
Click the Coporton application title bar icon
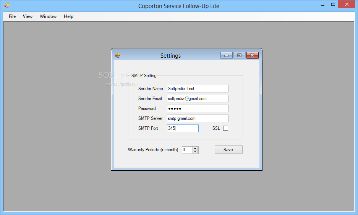click(7, 6)
